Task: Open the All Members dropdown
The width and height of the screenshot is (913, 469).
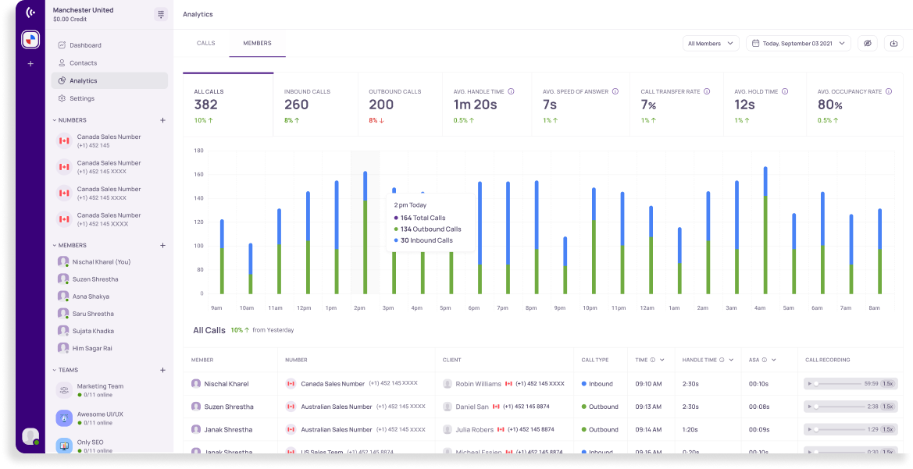Action: (710, 44)
